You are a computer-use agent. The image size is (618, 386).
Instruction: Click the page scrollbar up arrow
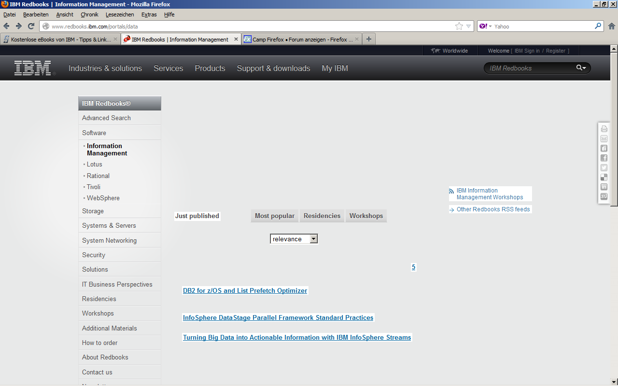pyautogui.click(x=614, y=49)
